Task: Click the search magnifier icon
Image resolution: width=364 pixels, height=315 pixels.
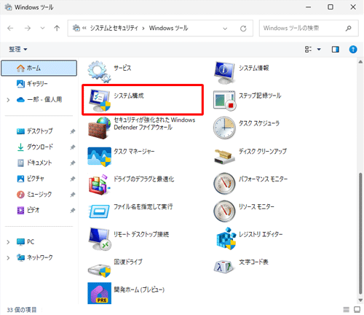Action: 349,28
